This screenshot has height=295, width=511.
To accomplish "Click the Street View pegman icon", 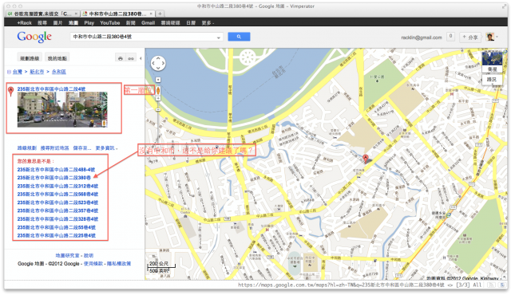I will [x=158, y=90].
